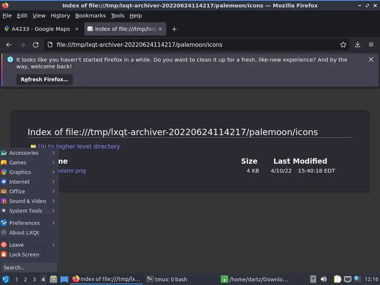Click the network monitor tray icon

(347, 279)
